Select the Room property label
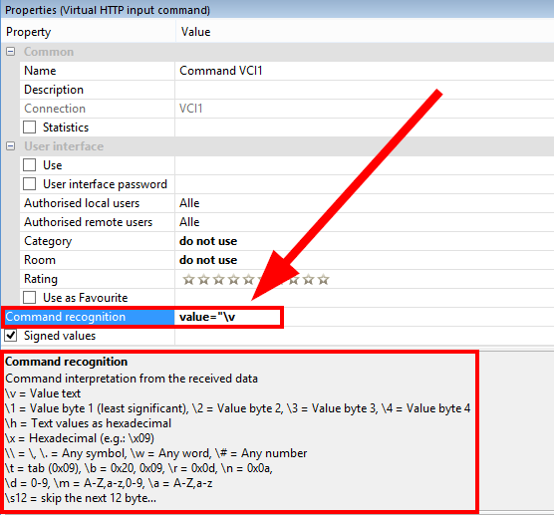 tap(40, 260)
